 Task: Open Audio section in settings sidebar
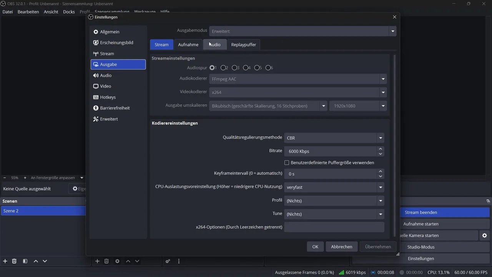point(118,75)
